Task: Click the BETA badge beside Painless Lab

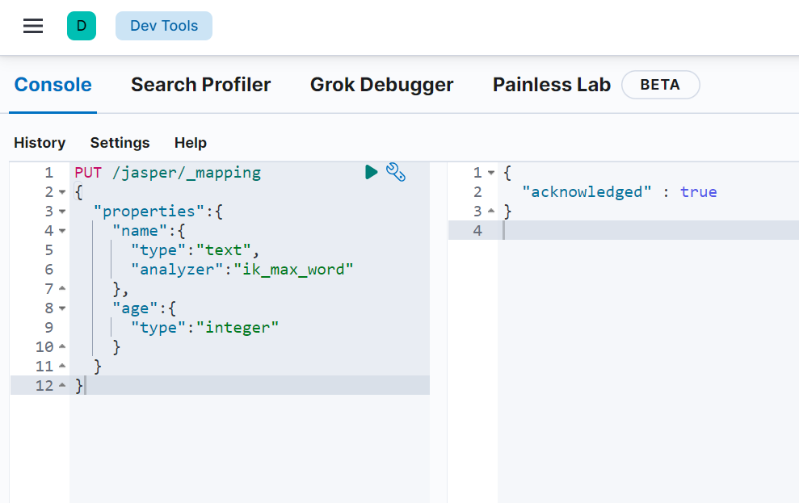Action: coord(660,85)
